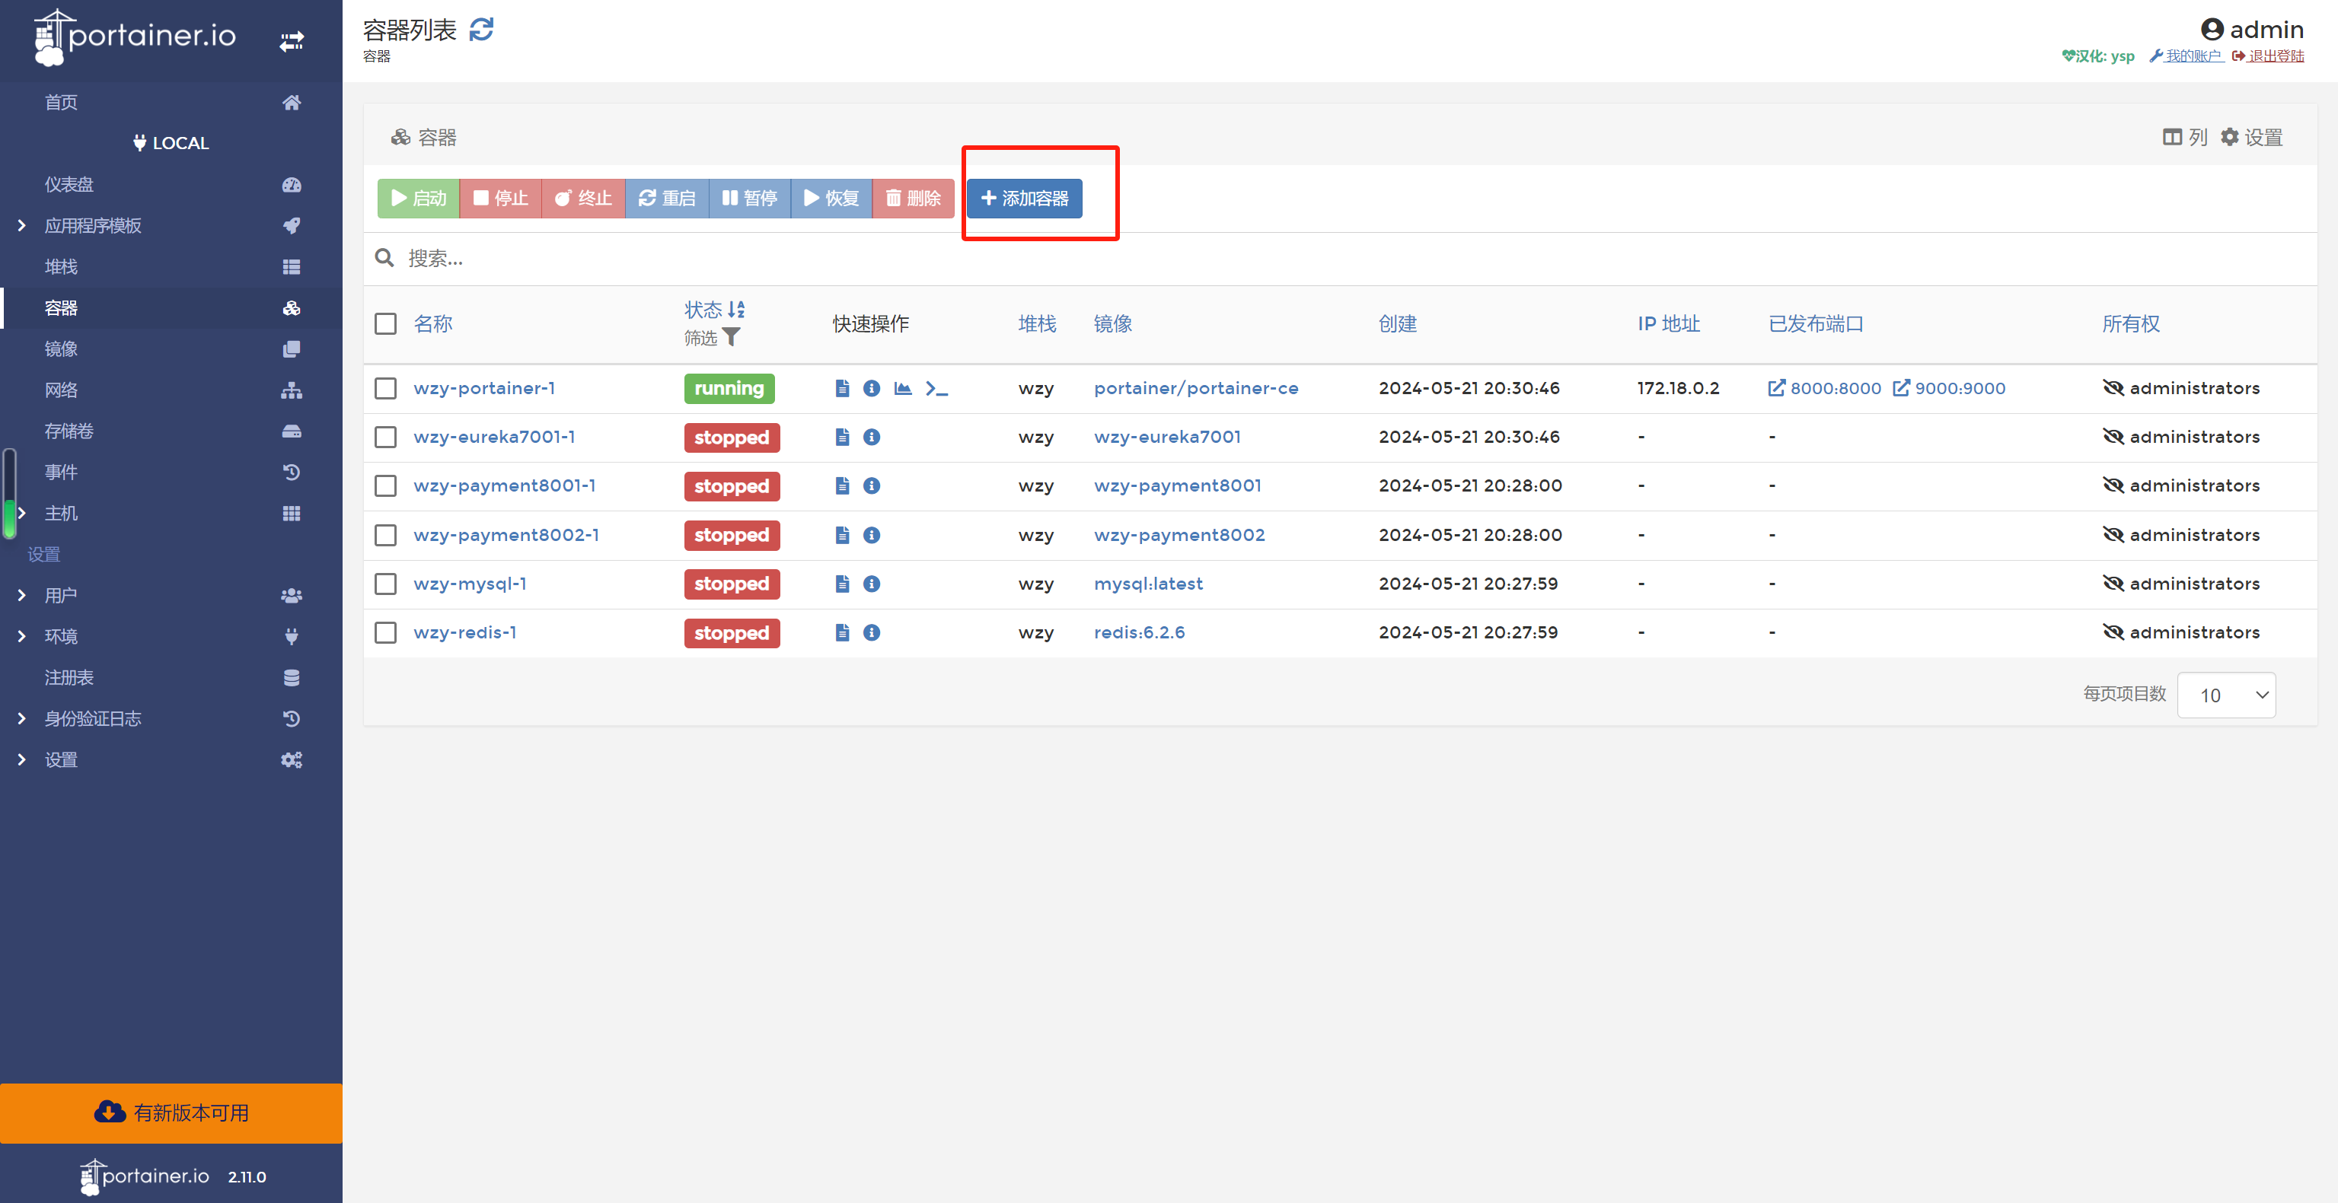Select the wzy-eureka7001-1 row checkbox
Viewport: 2338px width, 1203px height.
(x=386, y=438)
